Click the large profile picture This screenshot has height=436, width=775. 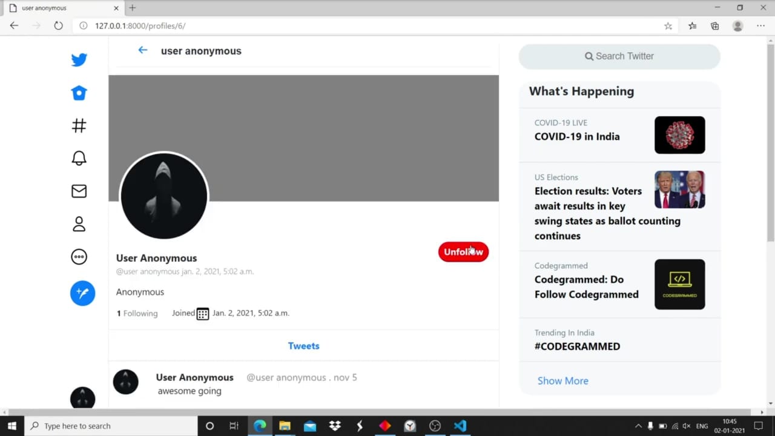click(x=163, y=196)
